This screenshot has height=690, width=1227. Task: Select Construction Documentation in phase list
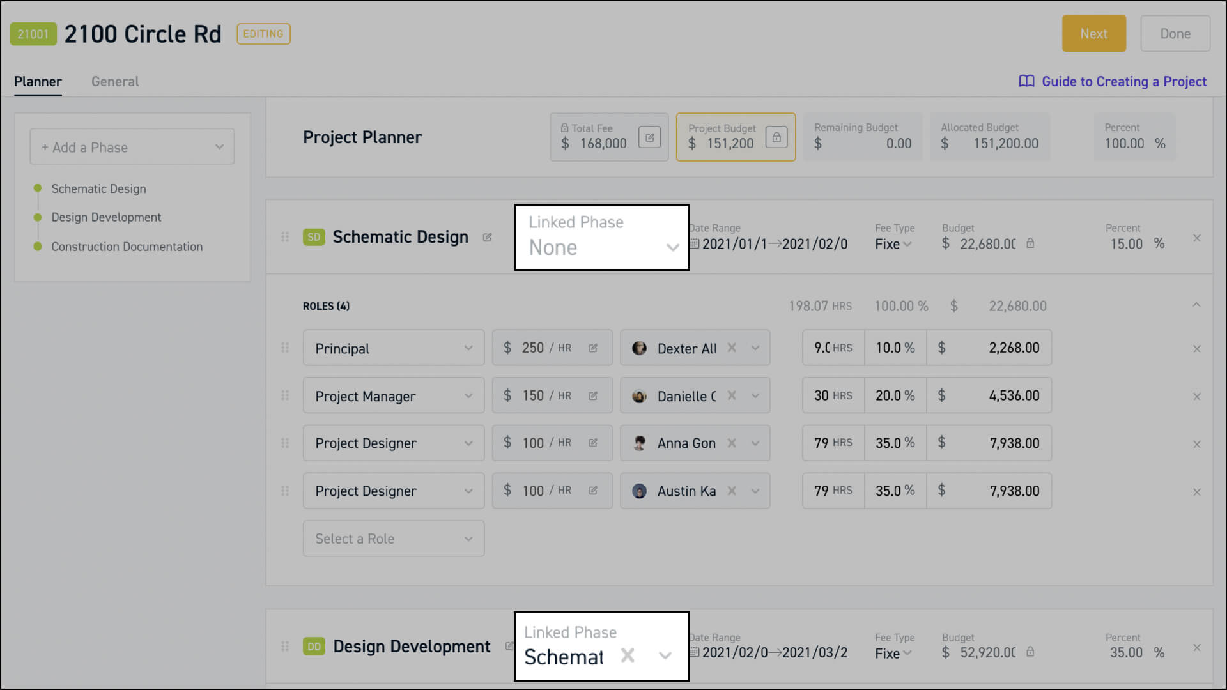pos(127,247)
